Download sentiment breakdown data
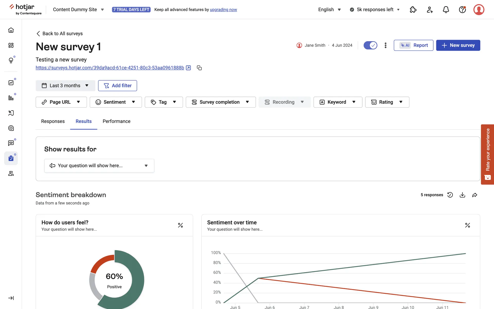Image resolution: width=494 pixels, height=309 pixels. [462, 195]
